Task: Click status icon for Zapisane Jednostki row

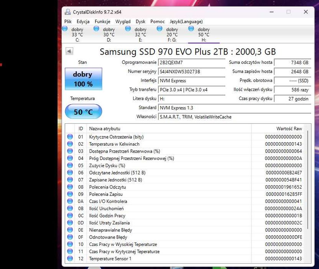Action: click(70, 180)
